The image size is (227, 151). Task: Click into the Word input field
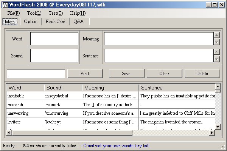pyautogui.click(x=54, y=39)
